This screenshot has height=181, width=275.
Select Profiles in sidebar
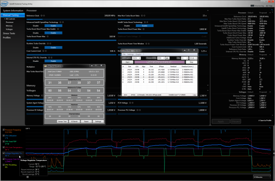click(x=7, y=37)
